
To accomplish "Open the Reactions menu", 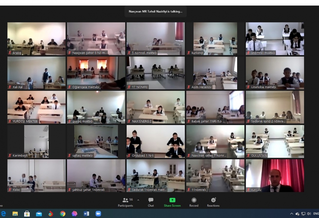I will pyautogui.click(x=213, y=202).
